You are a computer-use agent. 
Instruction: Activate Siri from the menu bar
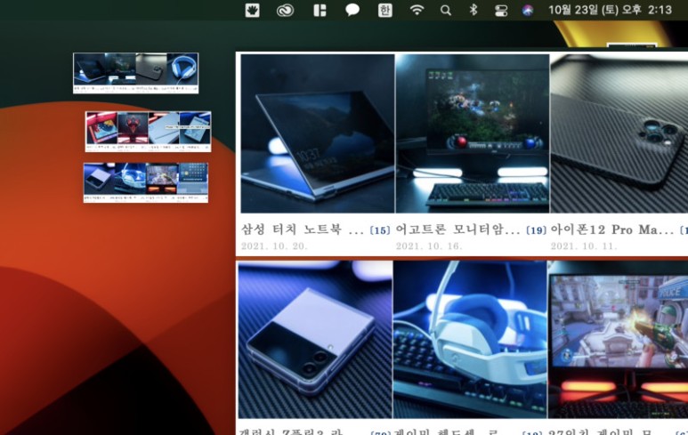point(528,10)
